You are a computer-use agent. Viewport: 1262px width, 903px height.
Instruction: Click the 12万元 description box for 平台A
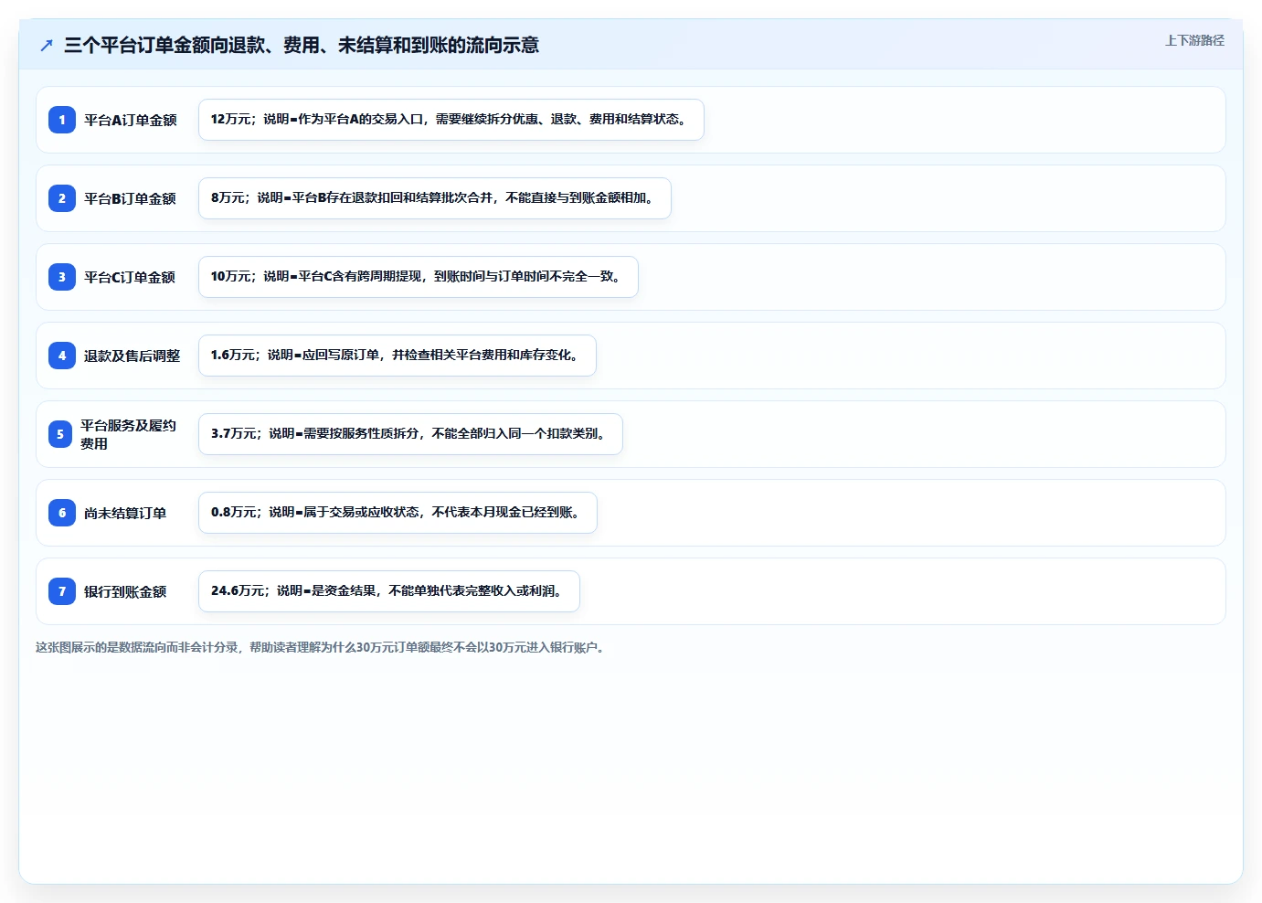[x=451, y=120]
